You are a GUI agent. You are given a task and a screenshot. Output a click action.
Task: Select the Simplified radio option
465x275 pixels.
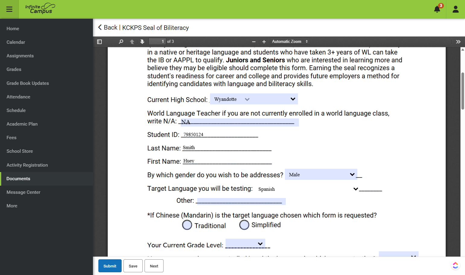[244, 225]
